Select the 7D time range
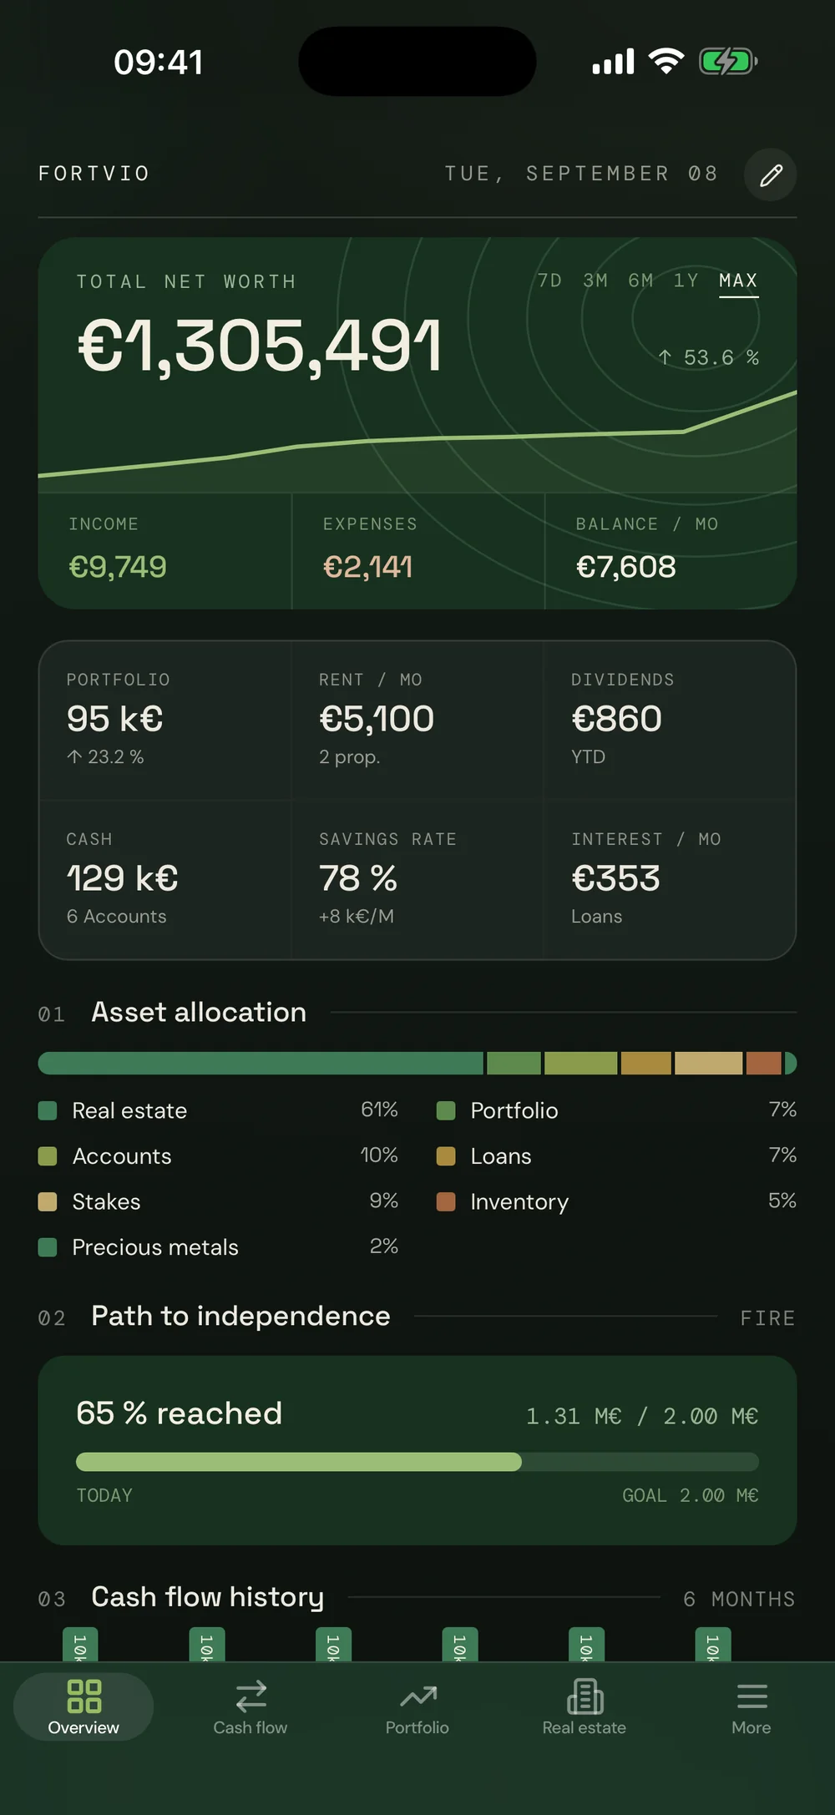The image size is (835, 1815). (549, 281)
